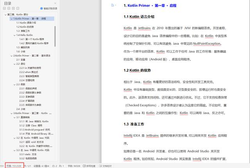Click the 设置值 4.1厘米 status entry
The width and height of the screenshot is (250, 168).
coord(41,166)
